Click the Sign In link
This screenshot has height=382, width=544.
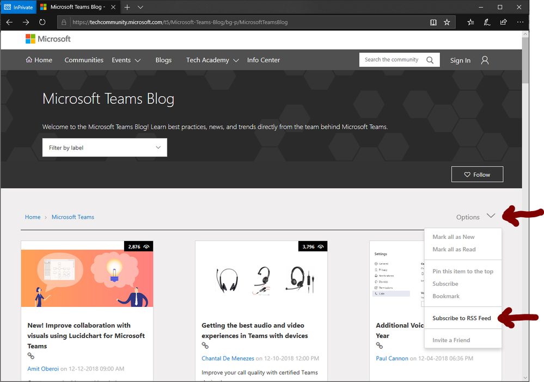(460, 60)
